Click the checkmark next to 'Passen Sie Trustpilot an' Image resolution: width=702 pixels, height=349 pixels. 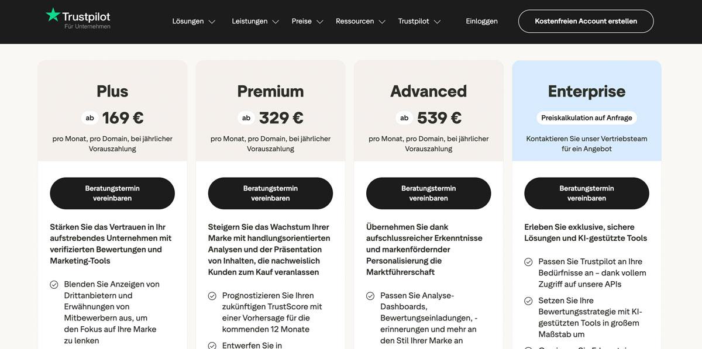click(x=528, y=261)
